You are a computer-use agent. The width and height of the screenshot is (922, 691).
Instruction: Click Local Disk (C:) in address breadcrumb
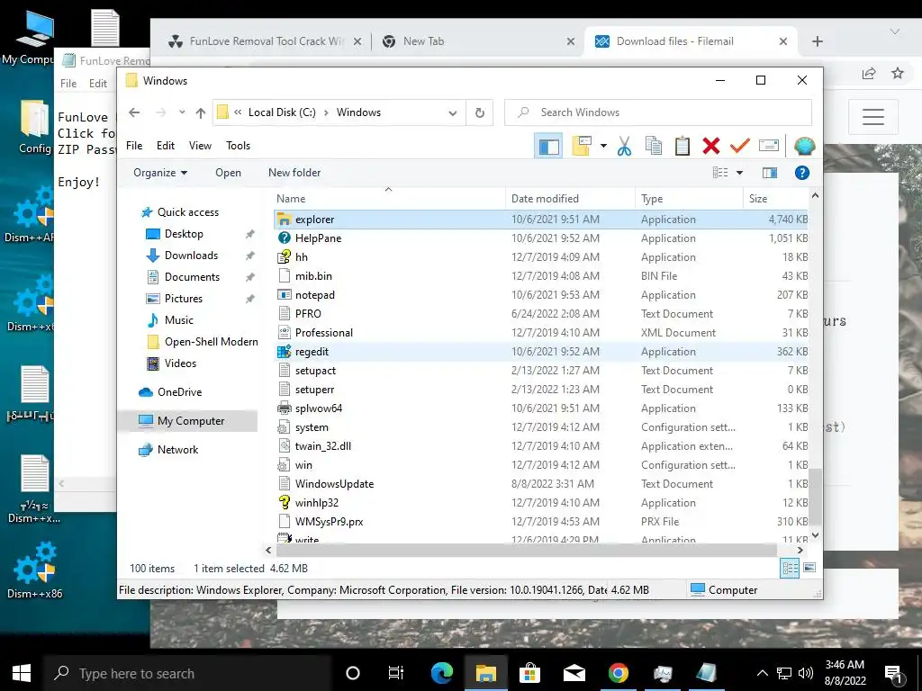coord(282,112)
